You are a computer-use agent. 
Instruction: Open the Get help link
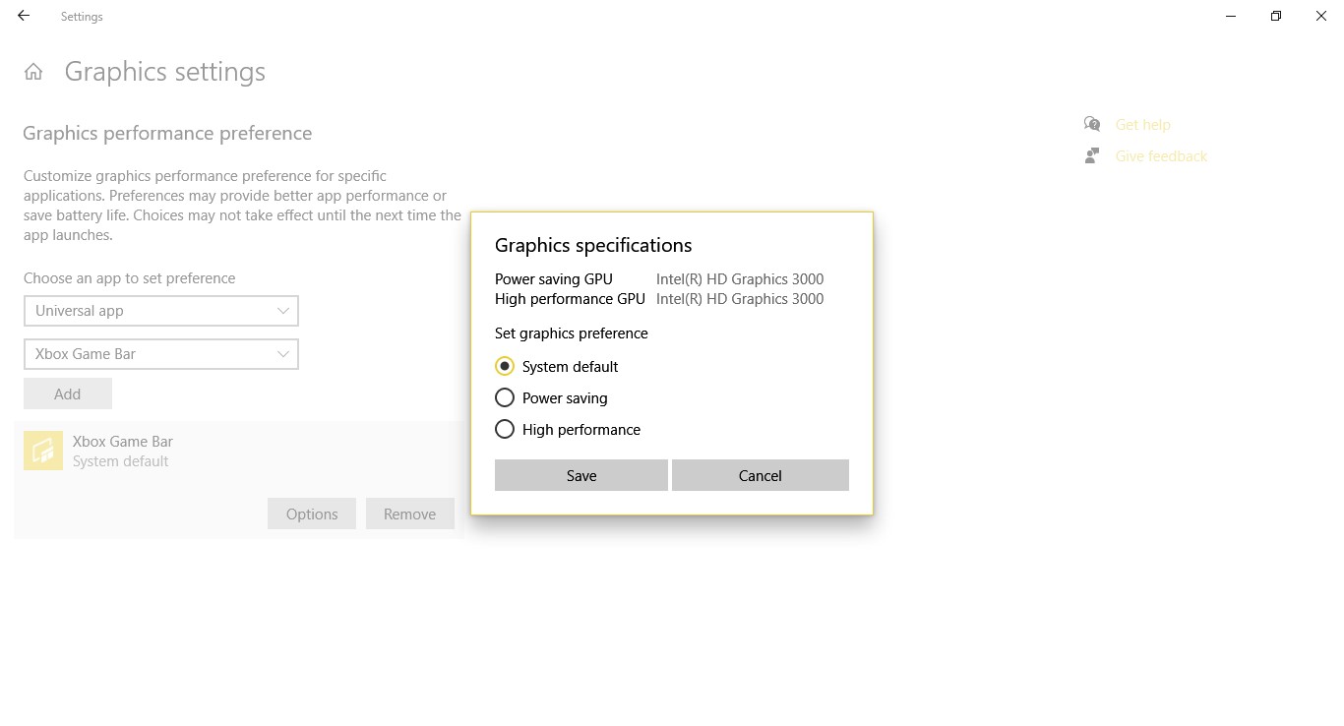(1143, 125)
